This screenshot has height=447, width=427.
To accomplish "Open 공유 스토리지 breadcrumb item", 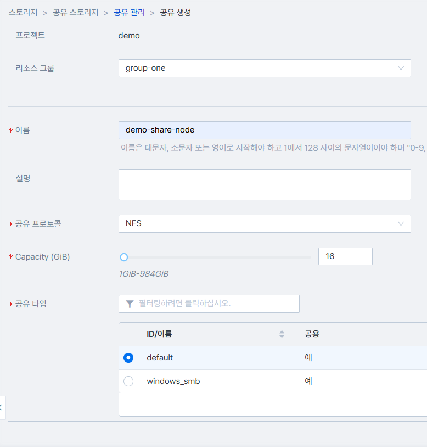I will pos(76,13).
